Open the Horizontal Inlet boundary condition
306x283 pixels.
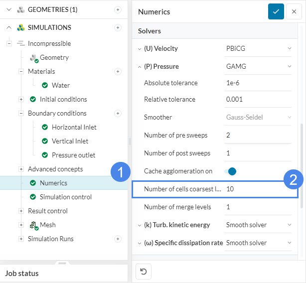pyautogui.click(x=74, y=127)
